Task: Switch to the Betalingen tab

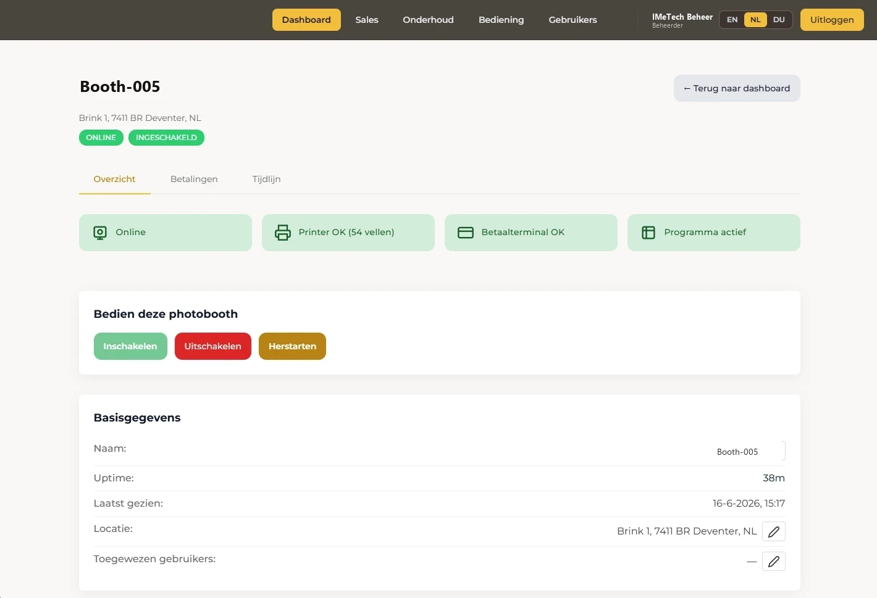Action: pos(194,179)
